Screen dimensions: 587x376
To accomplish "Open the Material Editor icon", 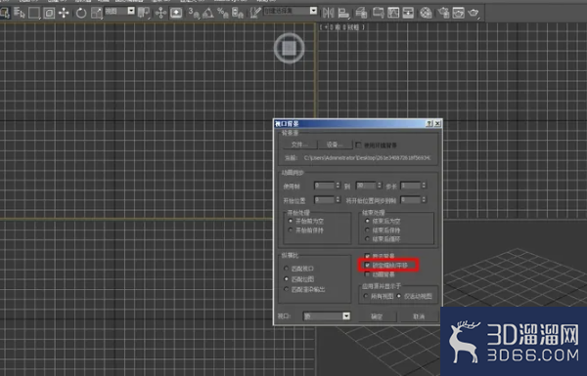I will click(426, 13).
